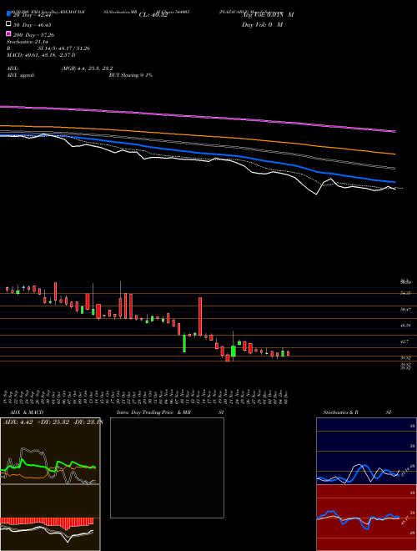Click the 54.35 price axis label
The width and height of the screenshot is (417, 551).
(405, 293)
